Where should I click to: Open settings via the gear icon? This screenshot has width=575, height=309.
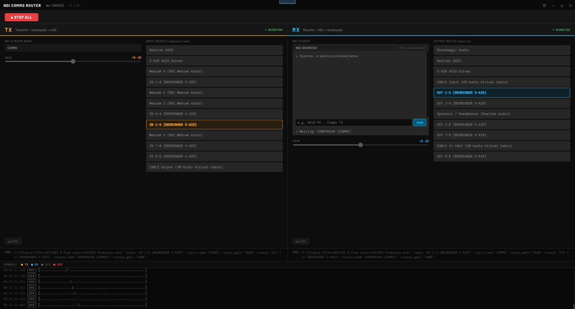click(544, 5)
